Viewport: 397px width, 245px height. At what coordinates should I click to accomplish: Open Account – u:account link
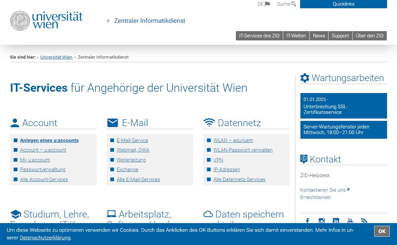coord(43,150)
